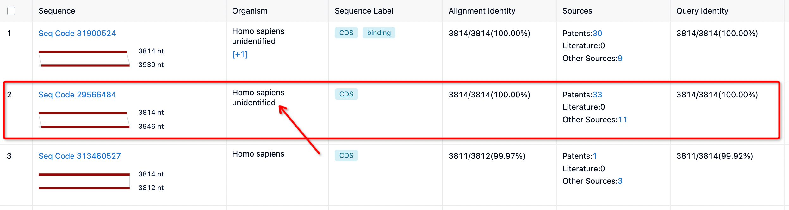Click the binding sequence label tag
This screenshot has height=210, width=789.
pos(379,33)
